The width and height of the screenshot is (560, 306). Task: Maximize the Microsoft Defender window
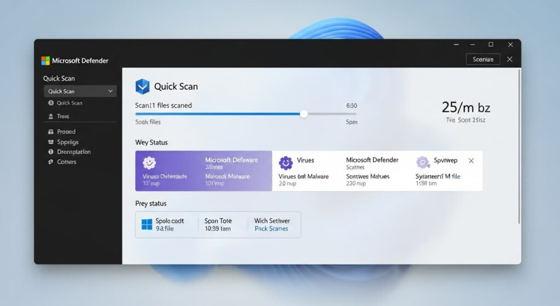coord(491,44)
